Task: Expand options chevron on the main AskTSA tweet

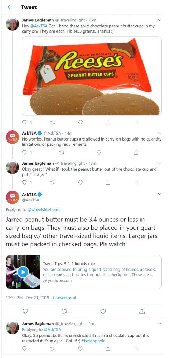Action: point(160,194)
